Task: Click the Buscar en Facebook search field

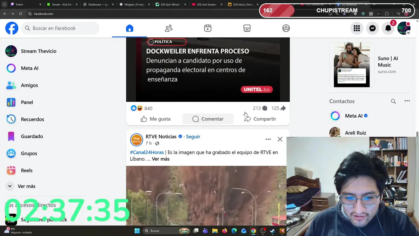Action: (61, 28)
